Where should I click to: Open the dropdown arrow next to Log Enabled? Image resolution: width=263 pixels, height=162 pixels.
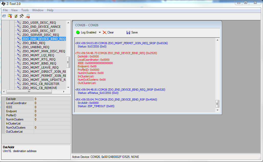[100, 32]
